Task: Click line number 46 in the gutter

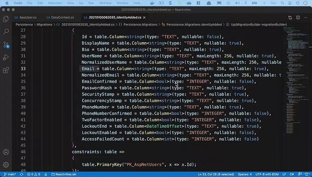Action: pyautogui.click(x=23, y=152)
